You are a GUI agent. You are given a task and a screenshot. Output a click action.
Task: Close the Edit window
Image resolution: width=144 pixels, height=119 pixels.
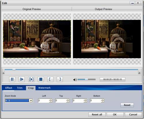click(x=138, y=3)
